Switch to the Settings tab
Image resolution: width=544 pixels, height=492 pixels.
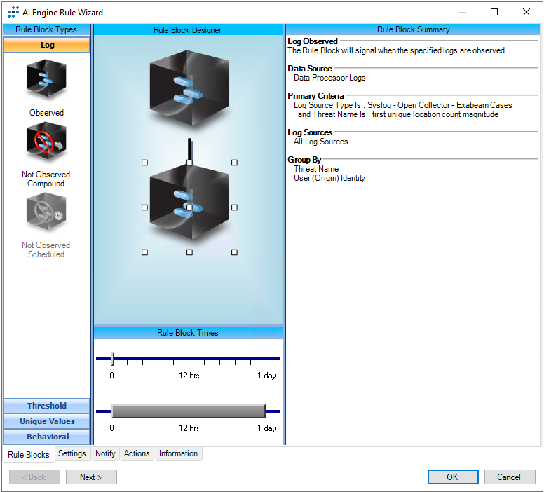(72, 453)
